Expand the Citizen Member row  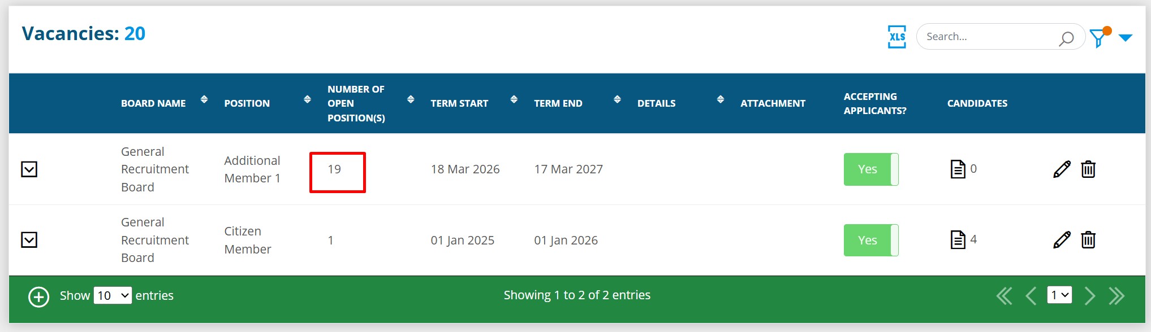tap(29, 240)
